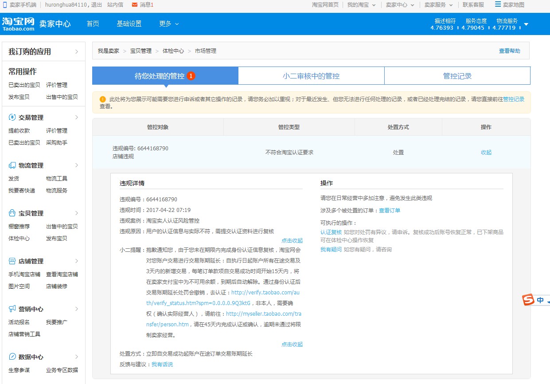Open 橱窗推荐 sidebar link
Image resolution: width=550 pixels, height=384 pixels.
pos(19,227)
